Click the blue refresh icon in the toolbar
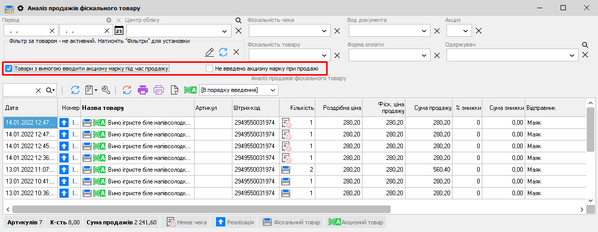 [75, 90]
